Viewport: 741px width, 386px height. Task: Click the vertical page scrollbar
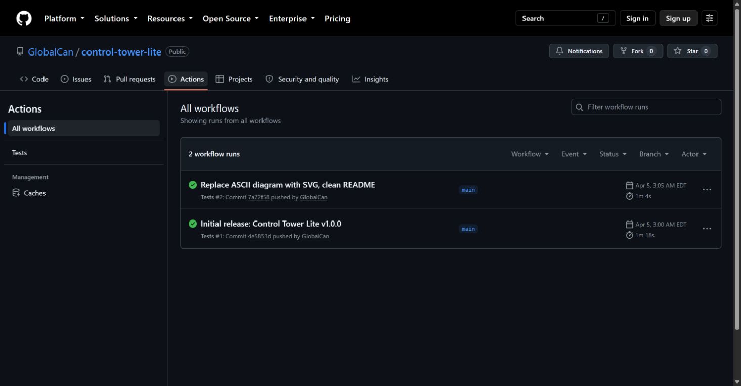click(x=737, y=169)
